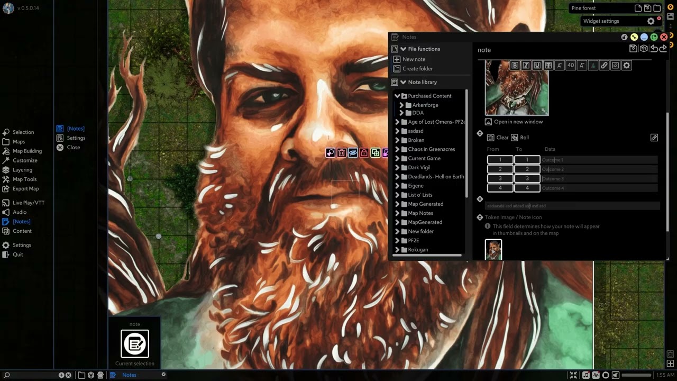Image resolution: width=677 pixels, height=381 pixels.
Task: Click the From value in Outcome 3 row
Action: click(500, 179)
